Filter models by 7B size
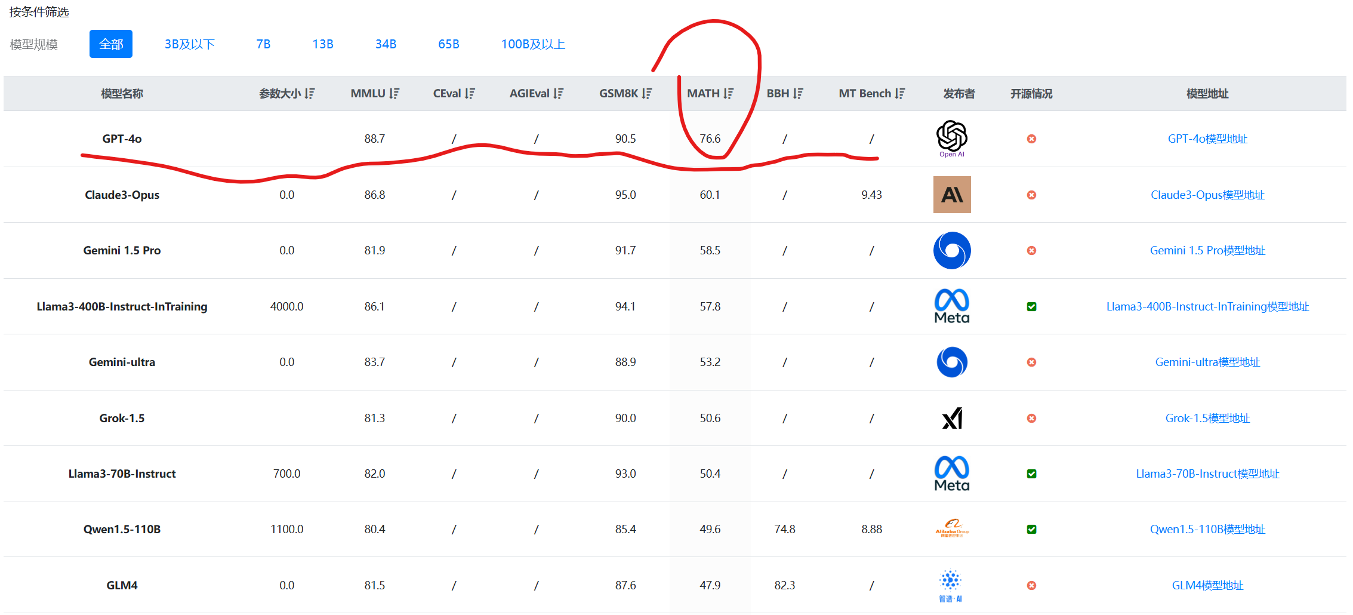This screenshot has height=615, width=1353. pos(263,44)
